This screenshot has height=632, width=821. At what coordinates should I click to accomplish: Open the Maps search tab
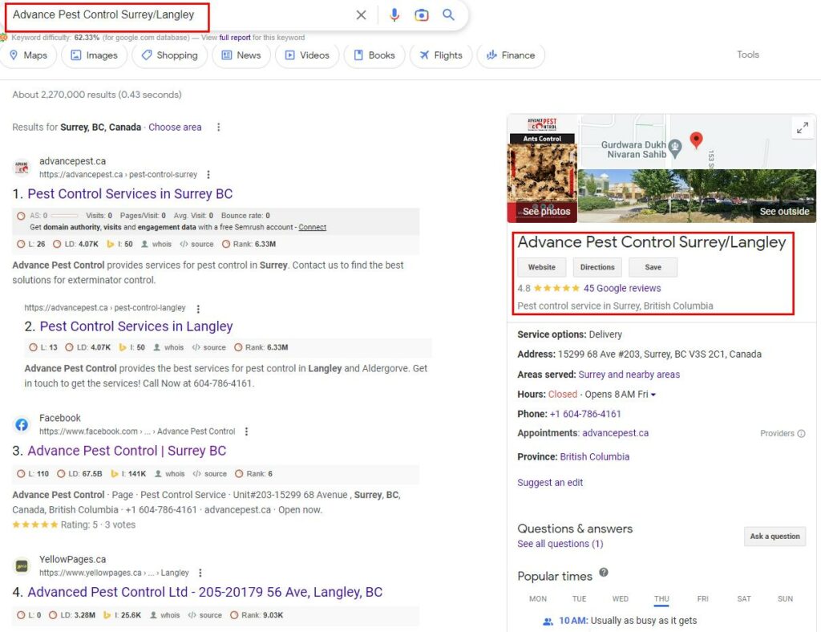click(x=28, y=55)
